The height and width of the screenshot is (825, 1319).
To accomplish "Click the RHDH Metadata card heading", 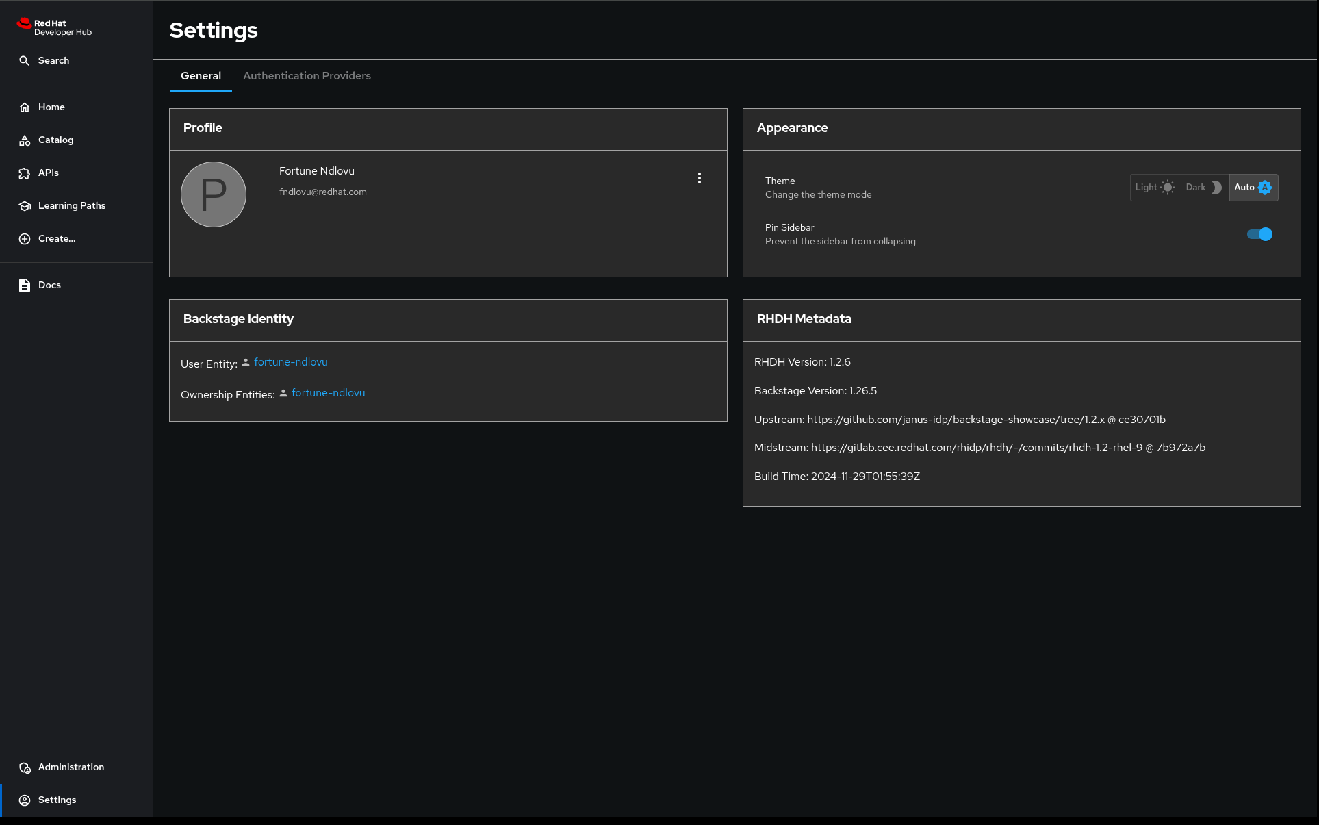I will pos(804,319).
